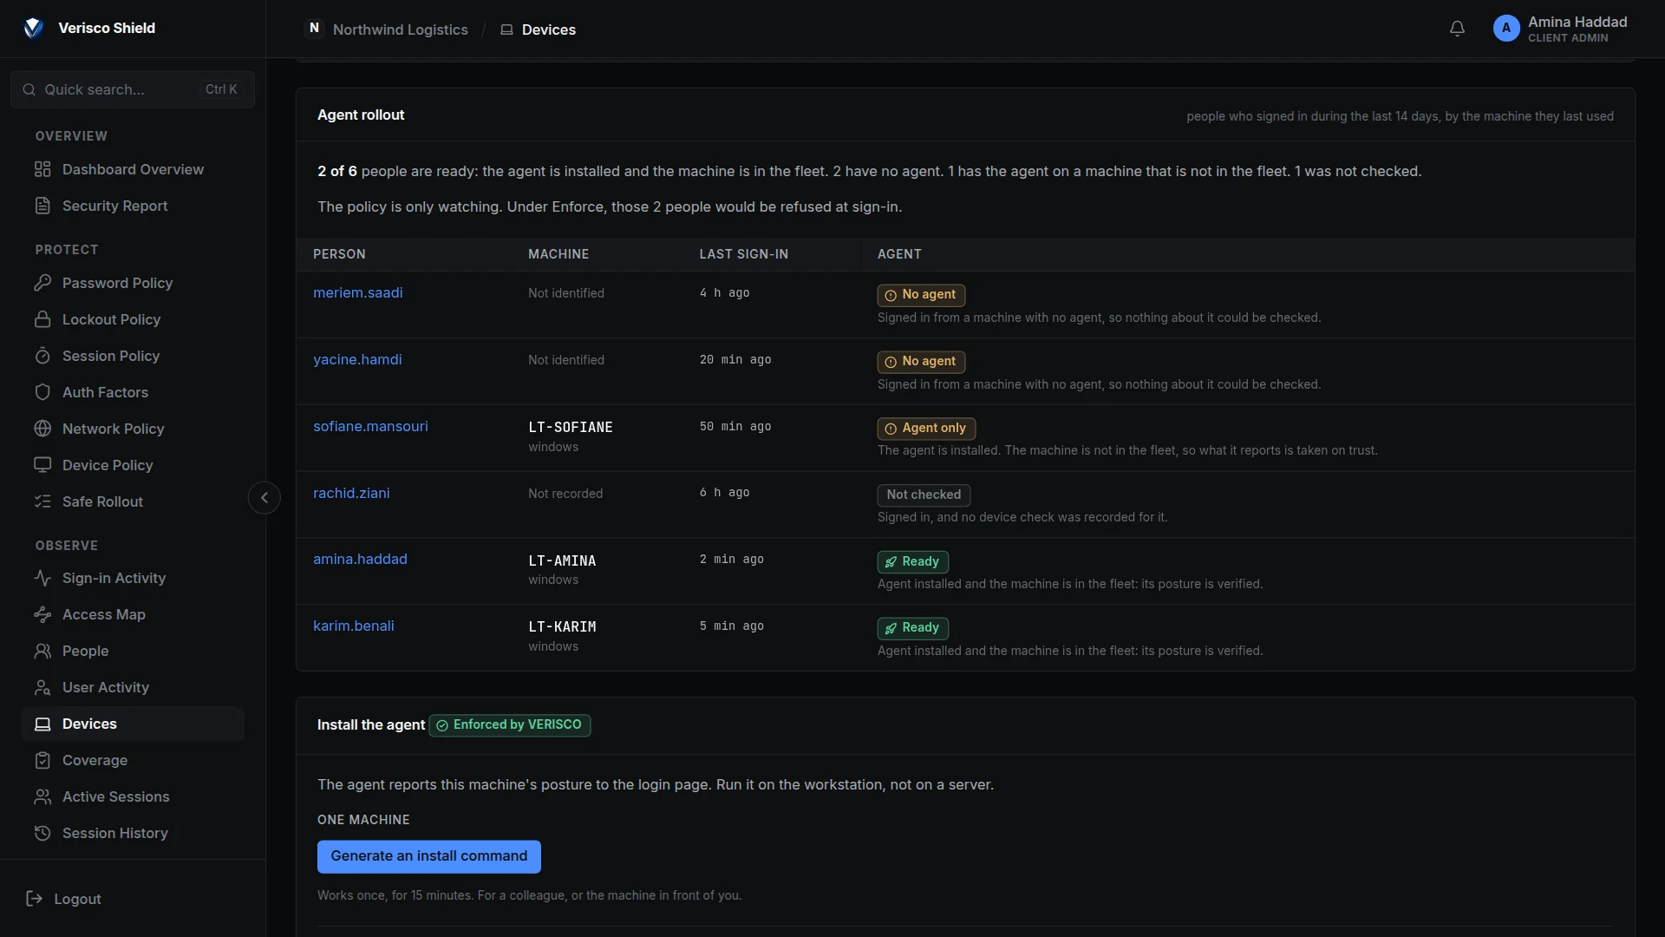Open the notifications bell
The image size is (1665, 937).
(1457, 29)
